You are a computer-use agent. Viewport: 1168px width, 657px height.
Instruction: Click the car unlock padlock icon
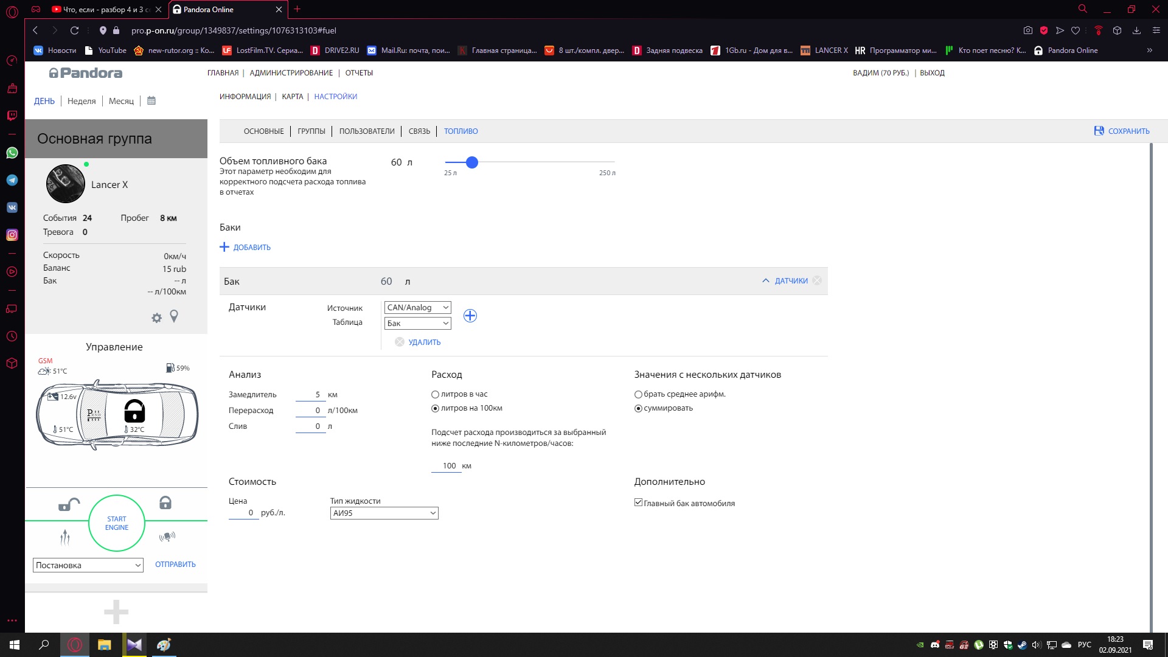(69, 504)
